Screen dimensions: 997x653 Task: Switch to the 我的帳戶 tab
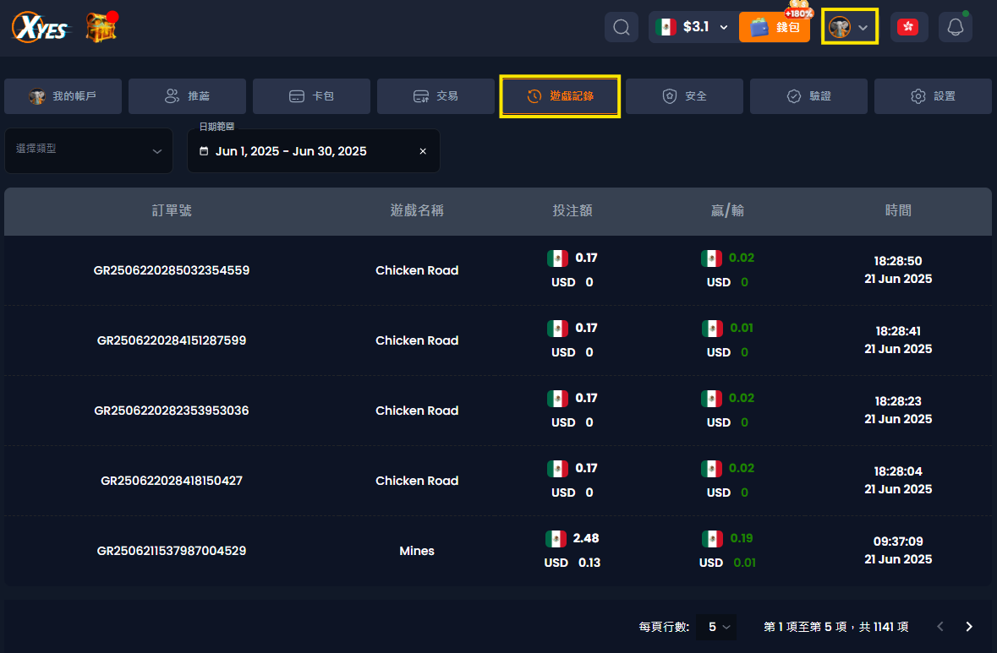(x=63, y=96)
